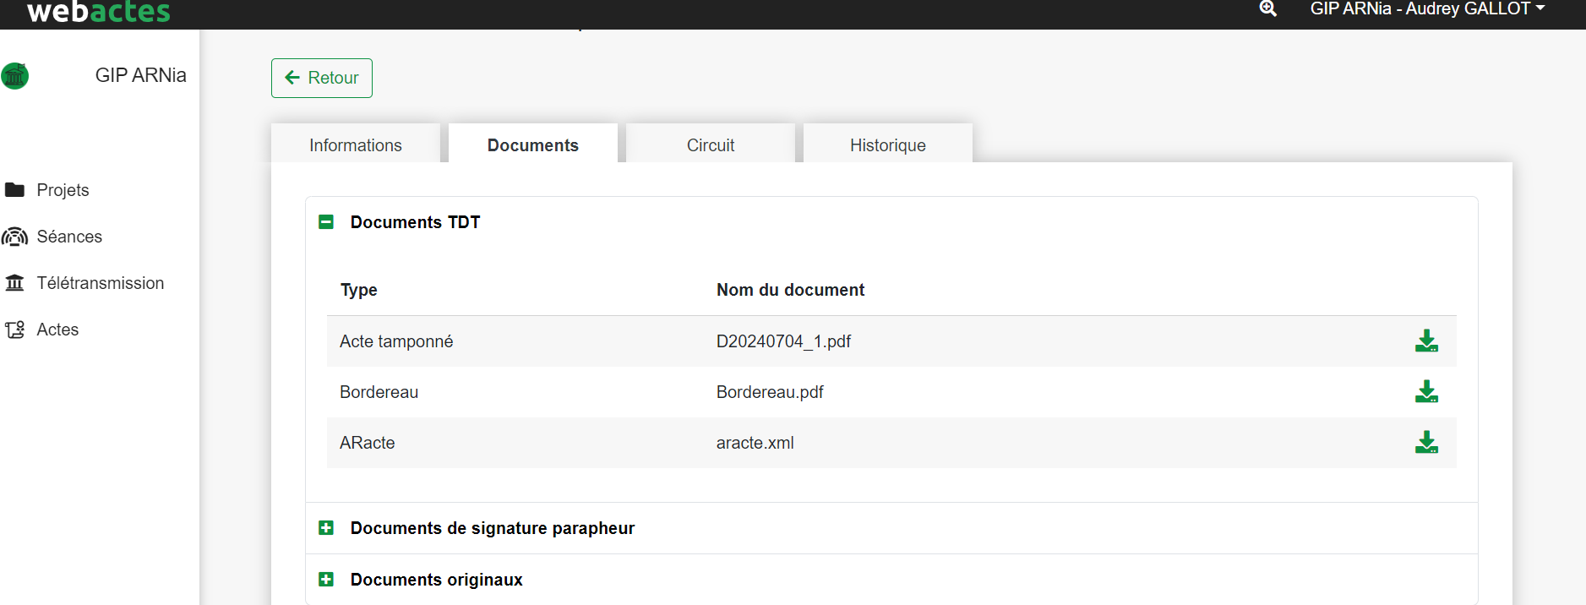Click the Séances sidebar icon
1586x605 pixels.
14,237
